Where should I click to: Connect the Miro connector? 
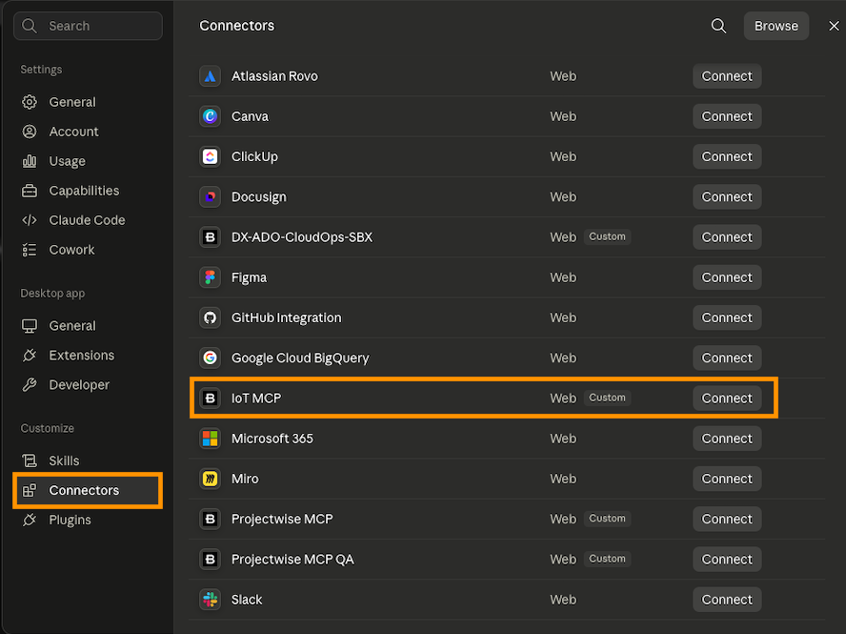727,479
